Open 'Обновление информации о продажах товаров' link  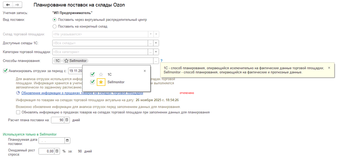click(x=82, y=93)
